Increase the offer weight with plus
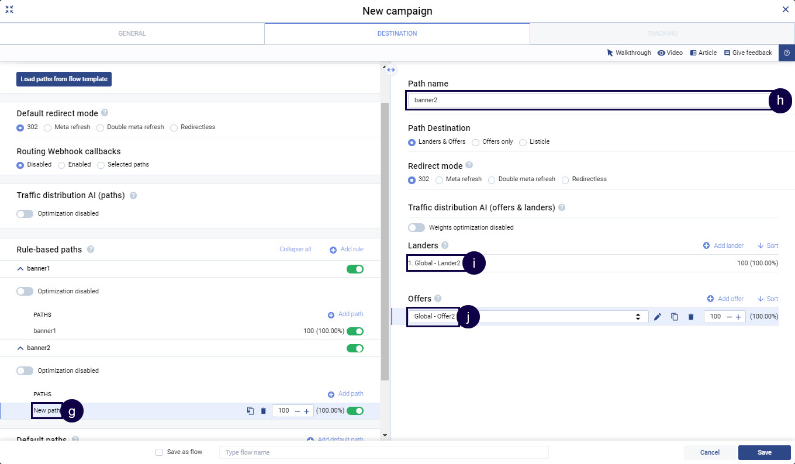The height and width of the screenshot is (464, 795). 738,317
